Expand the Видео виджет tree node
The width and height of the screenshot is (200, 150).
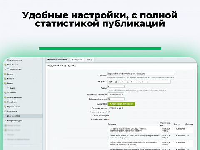5,69
